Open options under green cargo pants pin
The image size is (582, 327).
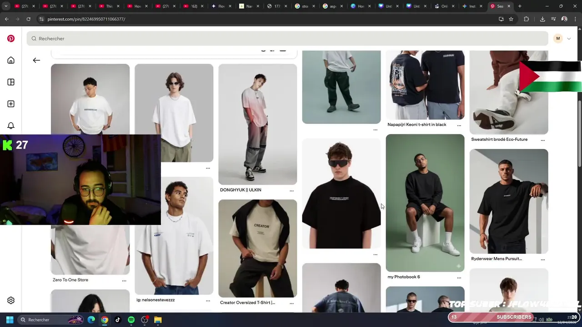coord(375,129)
